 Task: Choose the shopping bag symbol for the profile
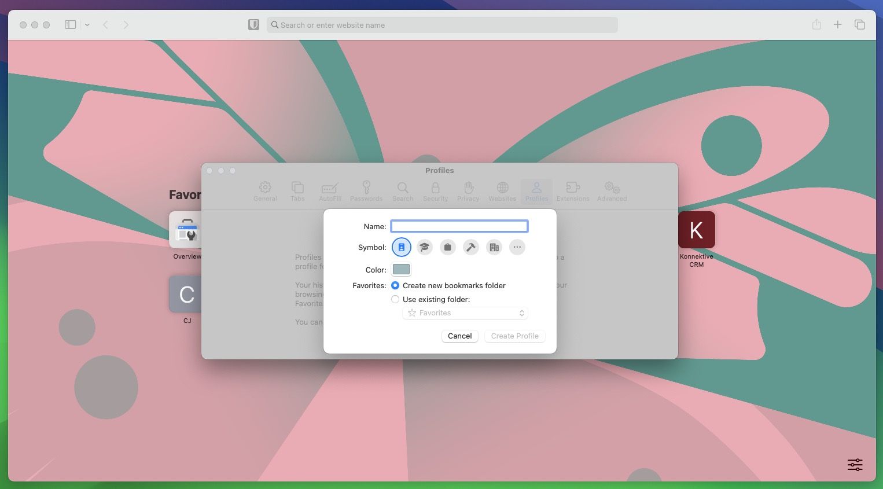(x=447, y=247)
